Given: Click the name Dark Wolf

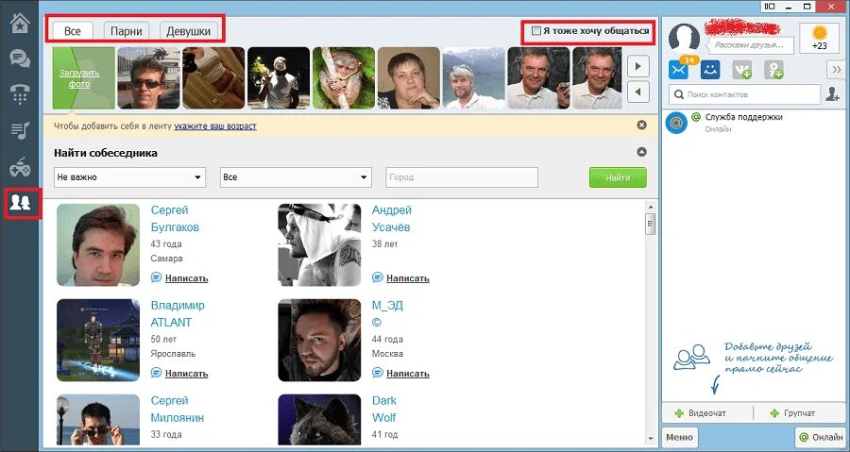Looking at the screenshot, I should [383, 410].
